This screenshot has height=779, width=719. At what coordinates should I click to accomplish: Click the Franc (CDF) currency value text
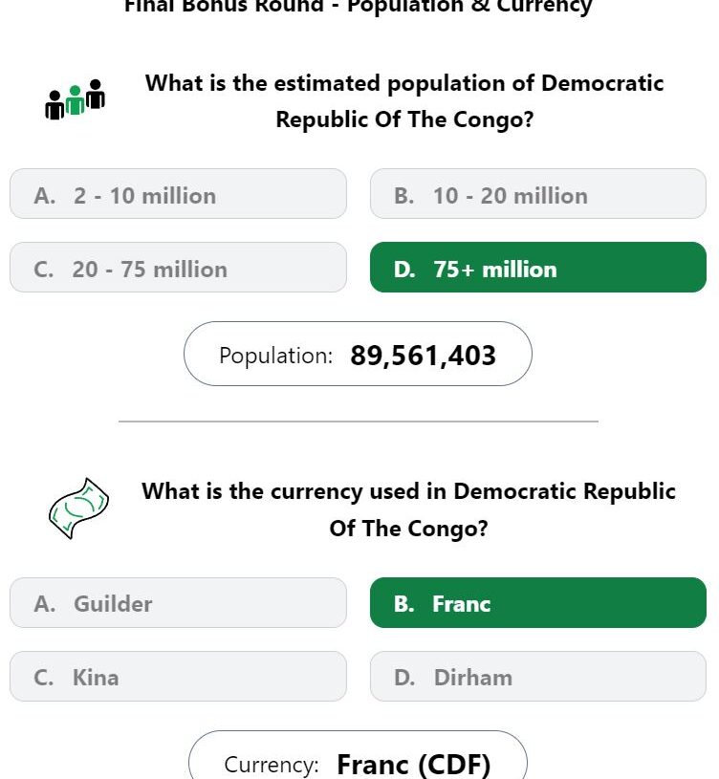pyautogui.click(x=413, y=765)
